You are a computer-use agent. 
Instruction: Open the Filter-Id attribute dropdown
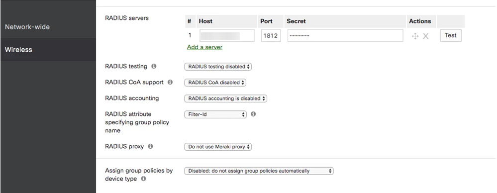coord(215,114)
